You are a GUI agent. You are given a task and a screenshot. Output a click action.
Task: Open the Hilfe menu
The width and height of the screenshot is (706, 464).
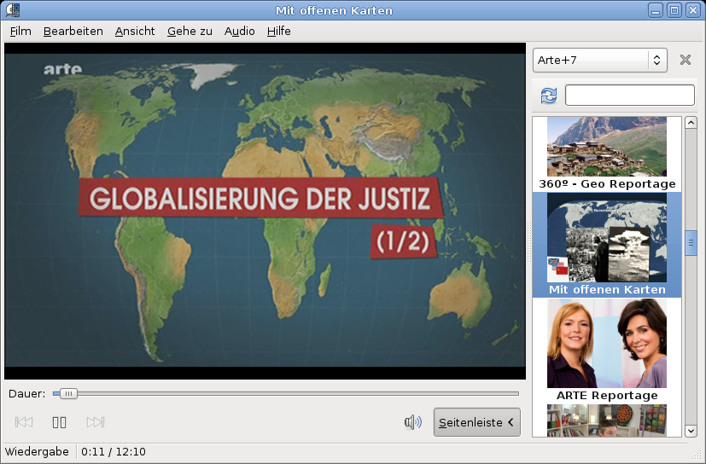tap(278, 31)
